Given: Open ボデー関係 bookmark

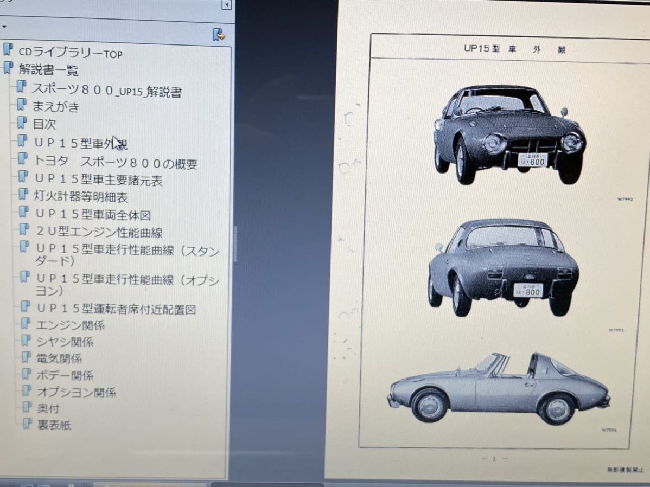Looking at the screenshot, I should 65,375.
